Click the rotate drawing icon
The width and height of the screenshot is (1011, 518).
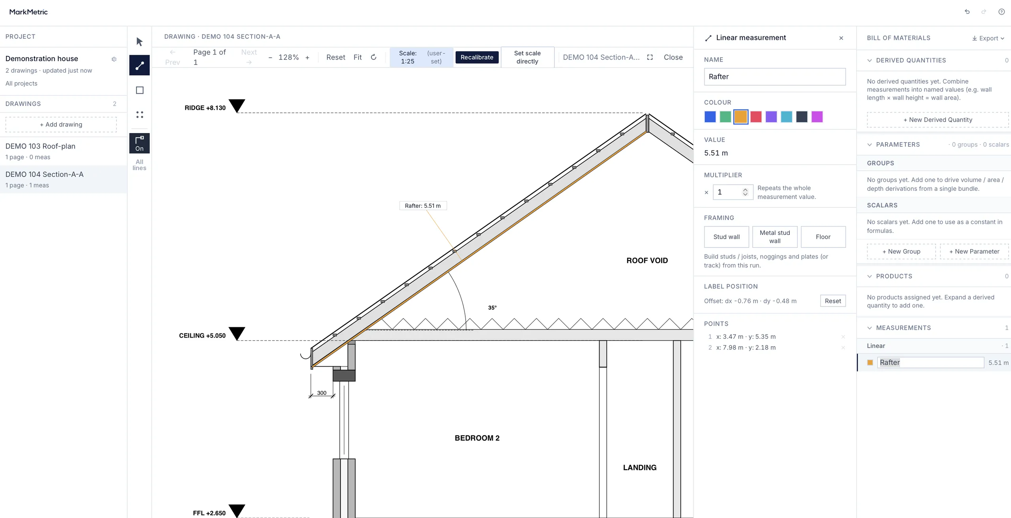374,57
